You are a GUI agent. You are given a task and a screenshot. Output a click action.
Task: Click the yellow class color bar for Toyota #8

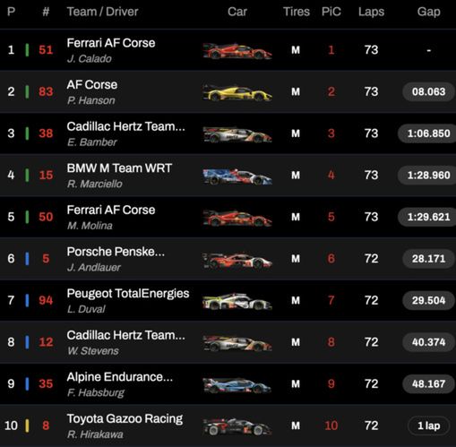click(27, 426)
